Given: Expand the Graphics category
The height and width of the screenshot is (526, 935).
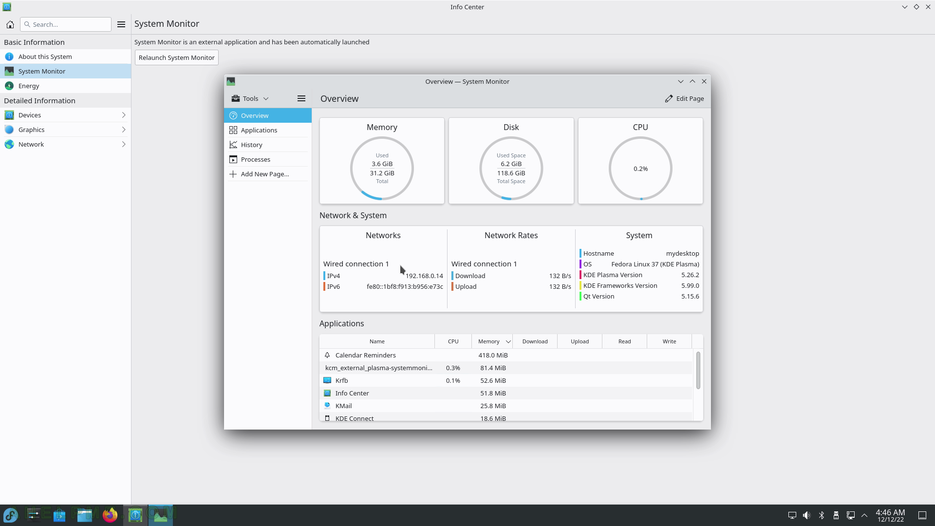Looking at the screenshot, I should (65, 130).
